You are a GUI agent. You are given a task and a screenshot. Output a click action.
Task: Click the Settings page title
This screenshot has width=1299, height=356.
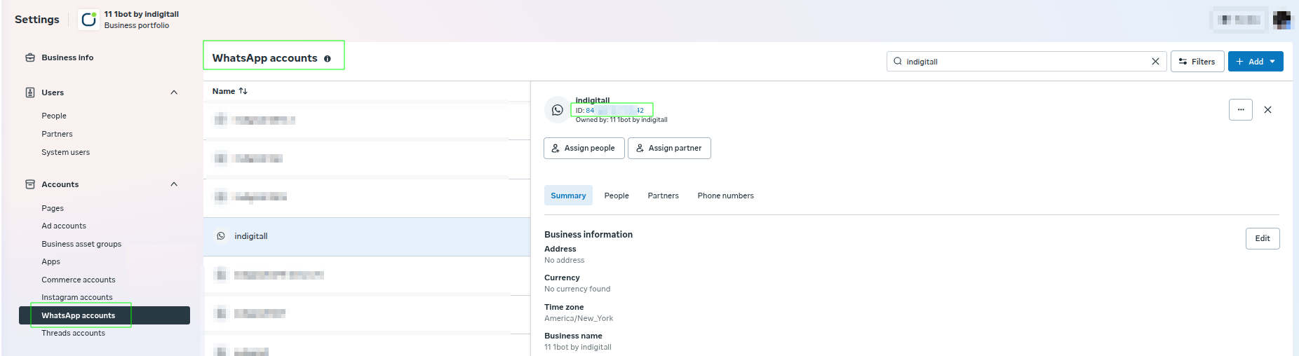[x=37, y=20]
